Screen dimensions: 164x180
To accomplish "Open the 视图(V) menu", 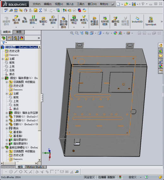I will [x=59, y=4].
